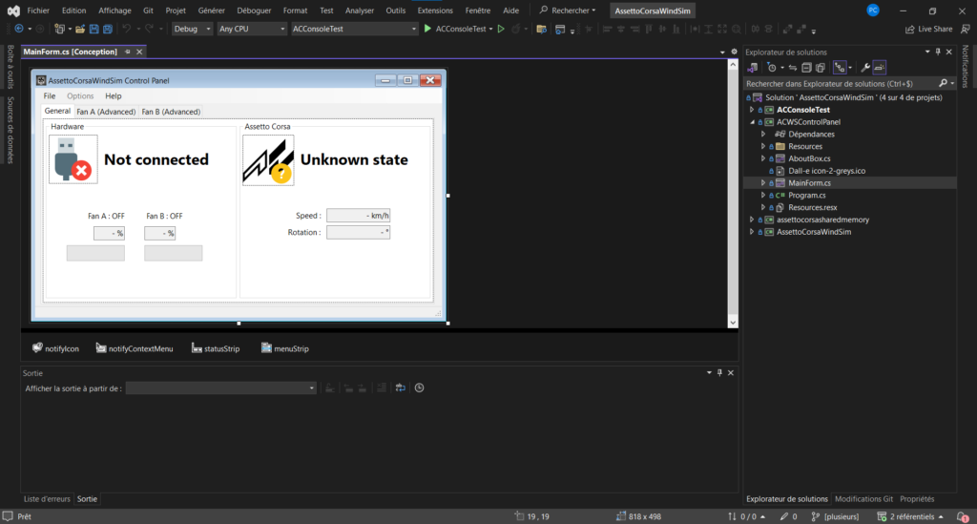The image size is (977, 524).
Task: Open the Fichier menu
Action: (38, 10)
